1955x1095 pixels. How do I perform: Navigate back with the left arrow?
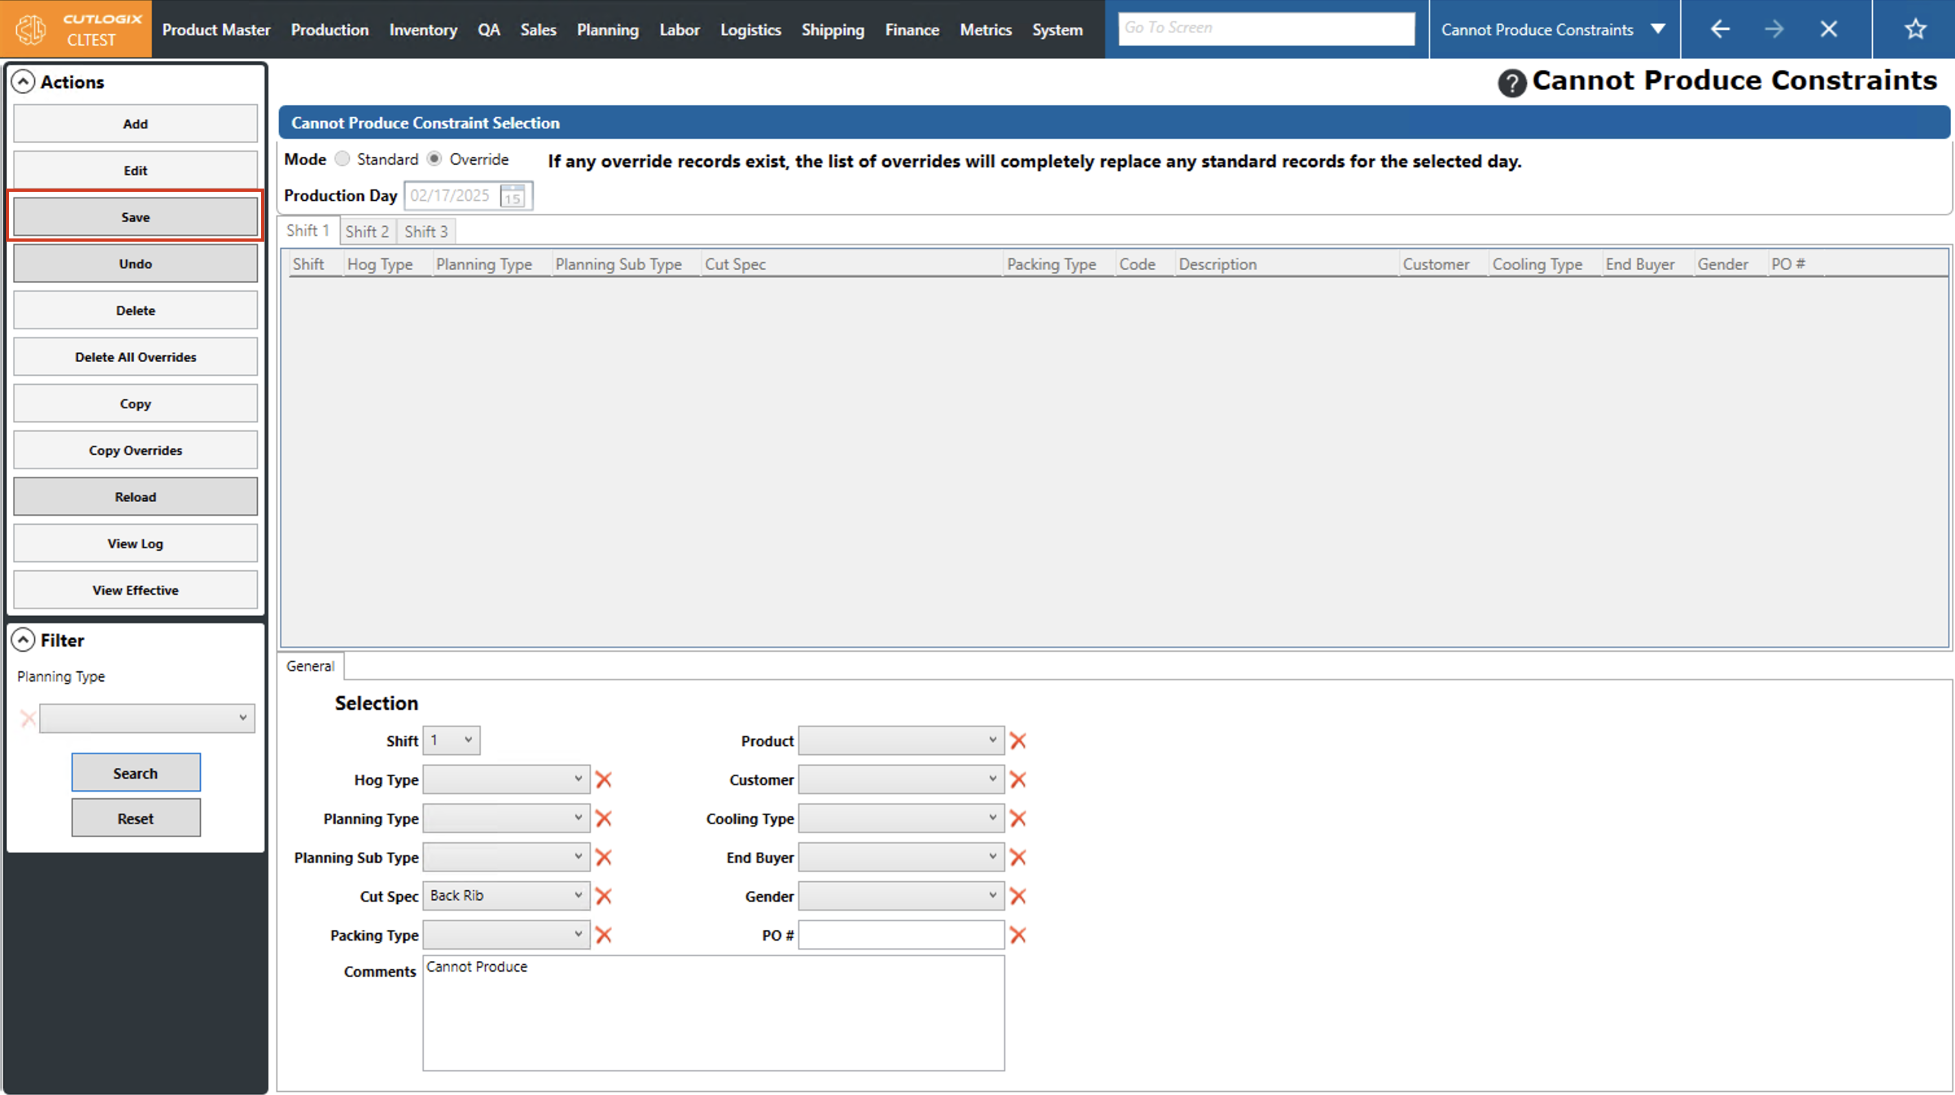1720,30
